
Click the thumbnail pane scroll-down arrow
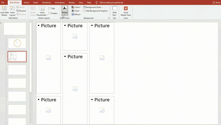(31, 124)
